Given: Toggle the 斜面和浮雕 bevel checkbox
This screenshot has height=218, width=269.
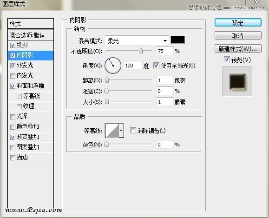Looking at the screenshot, I should tap(13, 86).
